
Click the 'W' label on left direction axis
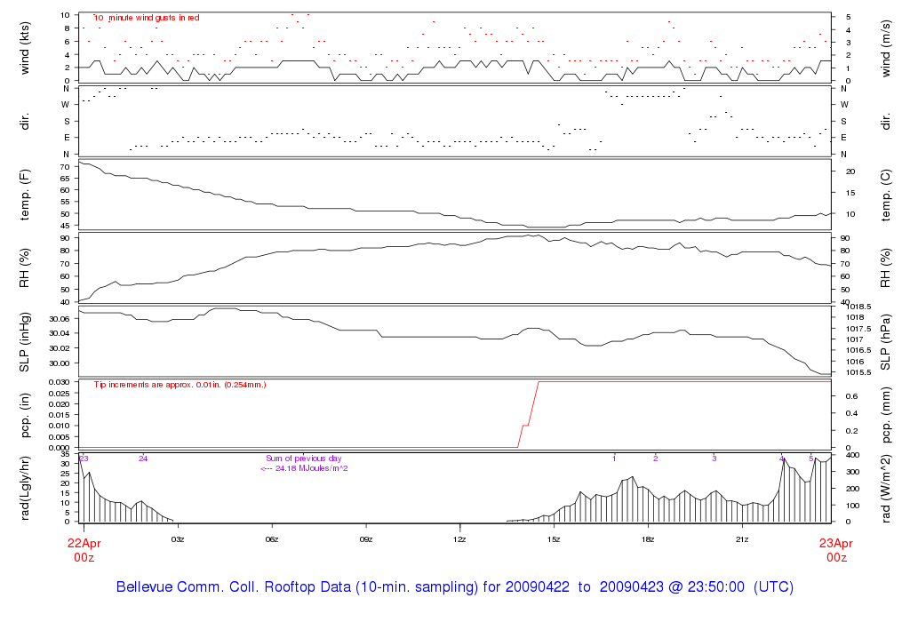[x=66, y=105]
